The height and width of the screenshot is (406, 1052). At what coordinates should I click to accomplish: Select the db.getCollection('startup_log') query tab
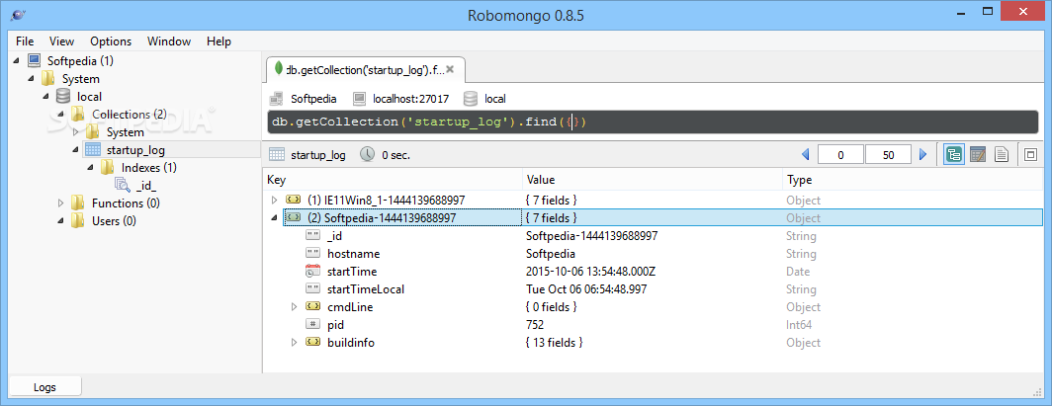(366, 69)
